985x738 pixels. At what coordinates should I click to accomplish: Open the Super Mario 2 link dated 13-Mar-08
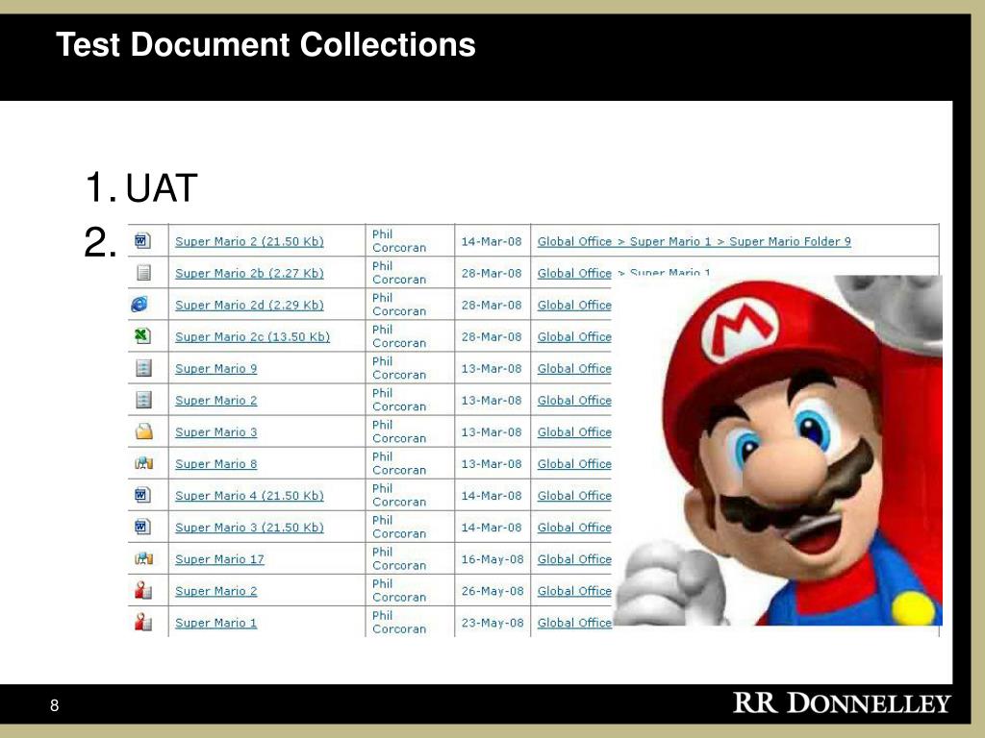[216, 401]
